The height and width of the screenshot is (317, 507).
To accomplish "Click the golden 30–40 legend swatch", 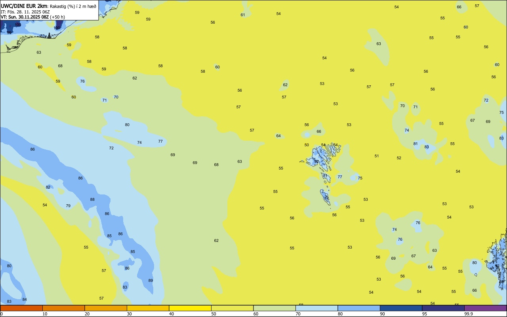I will [148, 308].
